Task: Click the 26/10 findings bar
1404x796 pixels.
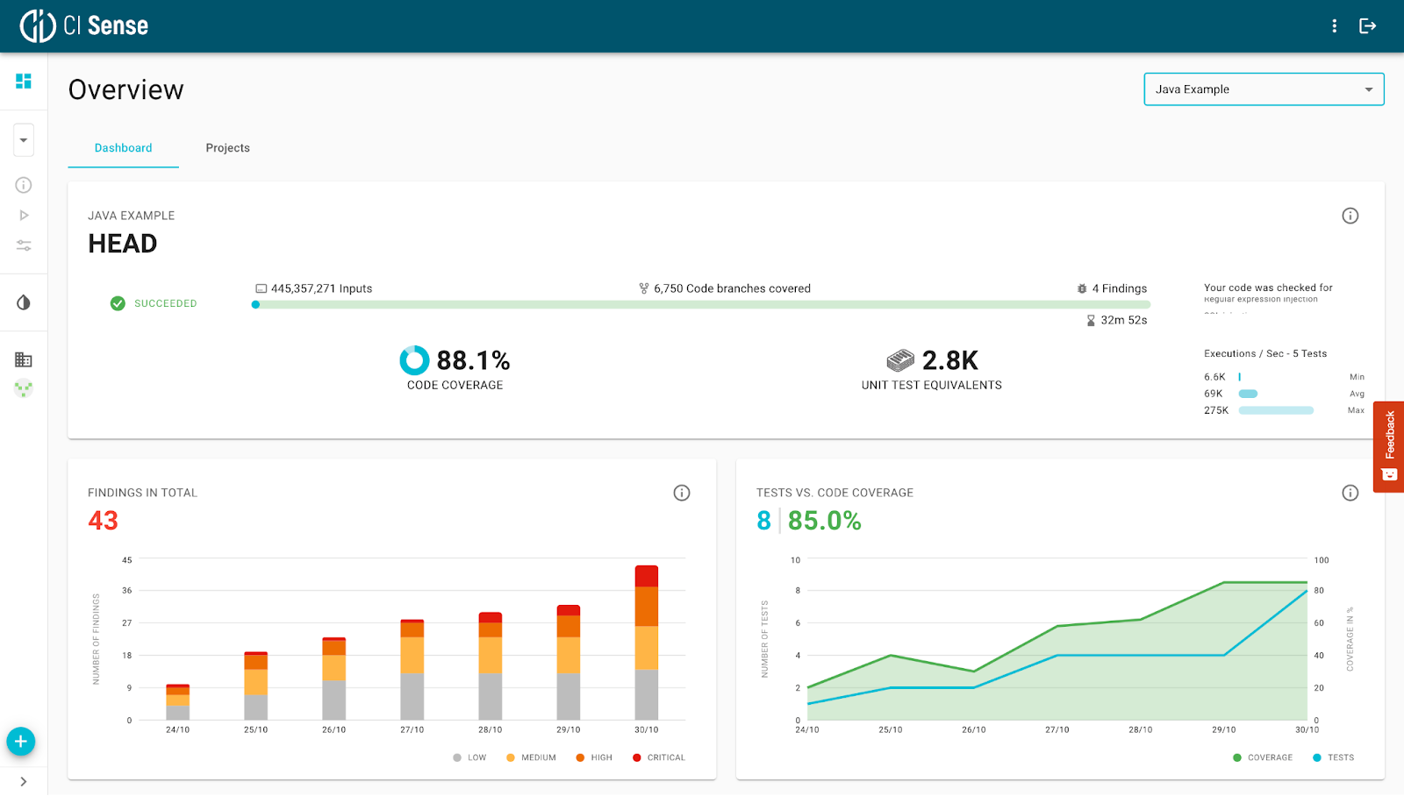Action: 334,679
